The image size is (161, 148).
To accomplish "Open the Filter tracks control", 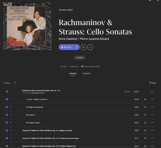I will [x=153, y=83].
